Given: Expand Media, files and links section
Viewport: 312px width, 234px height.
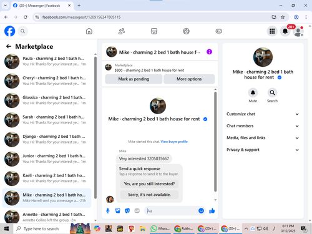Looking at the screenshot, I should [x=263, y=138].
